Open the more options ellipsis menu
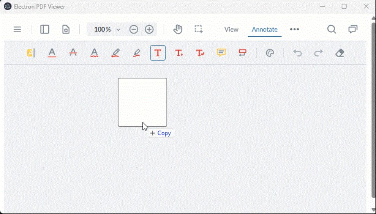The width and height of the screenshot is (376, 214). (294, 30)
